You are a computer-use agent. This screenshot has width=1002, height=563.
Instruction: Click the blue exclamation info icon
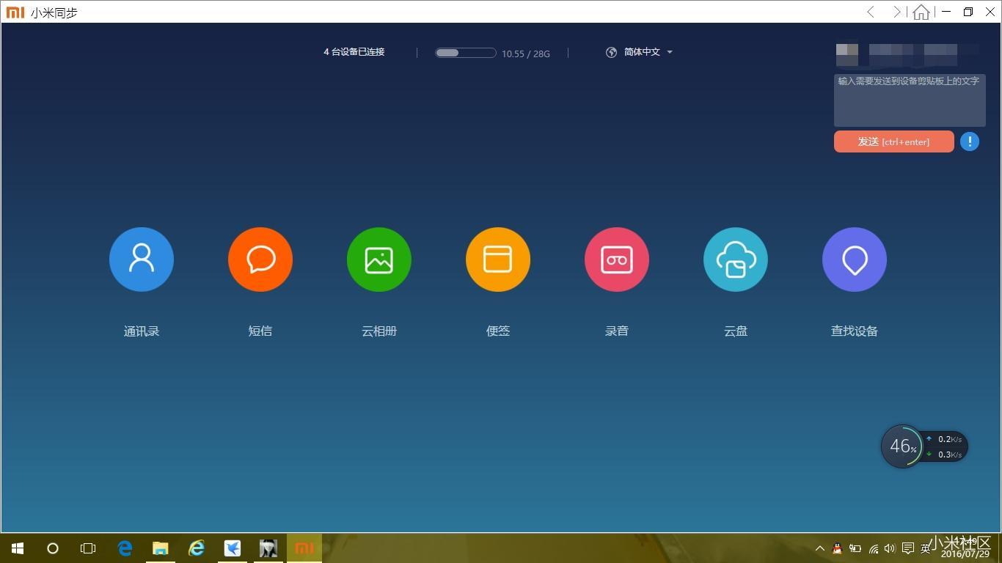pos(969,141)
